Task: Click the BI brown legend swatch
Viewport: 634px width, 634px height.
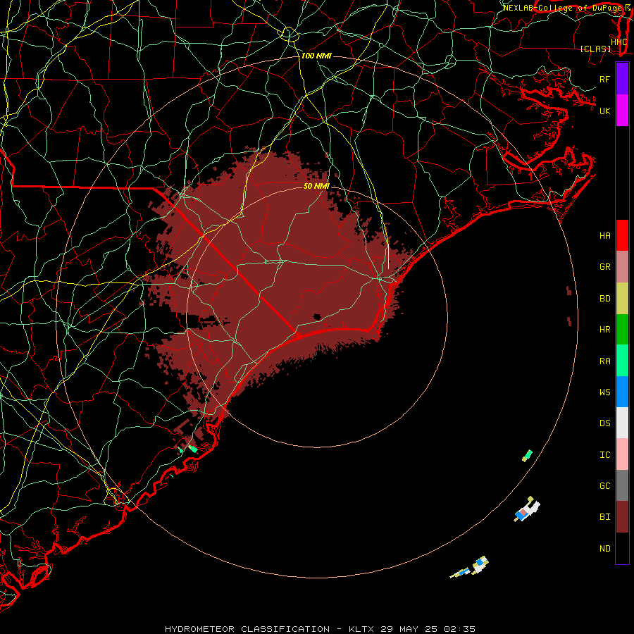Action: coord(622,517)
